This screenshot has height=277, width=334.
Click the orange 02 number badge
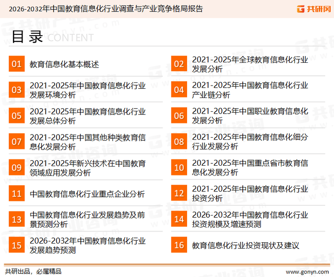coord(179,64)
